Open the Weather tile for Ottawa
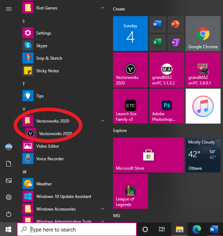 coord(203,155)
